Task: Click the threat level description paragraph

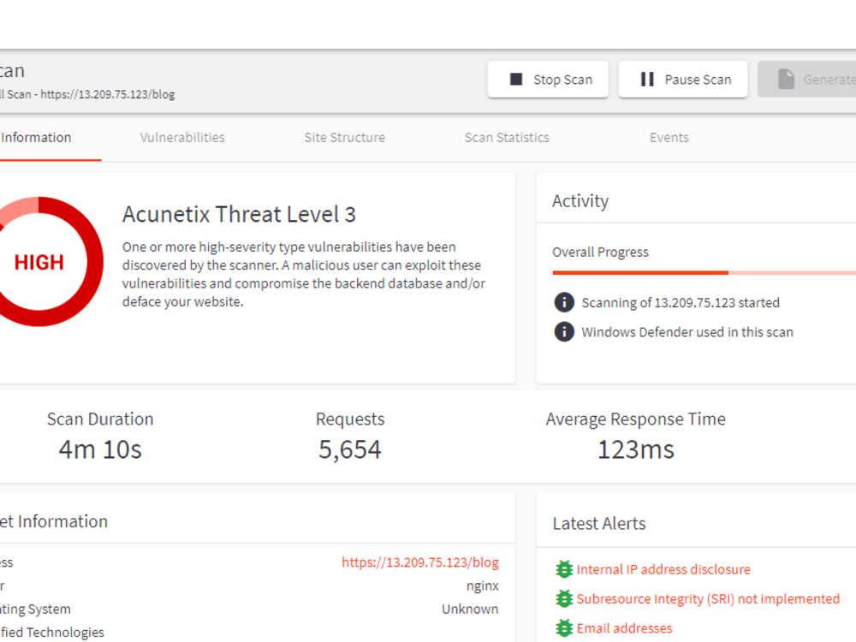Action: pos(304,274)
